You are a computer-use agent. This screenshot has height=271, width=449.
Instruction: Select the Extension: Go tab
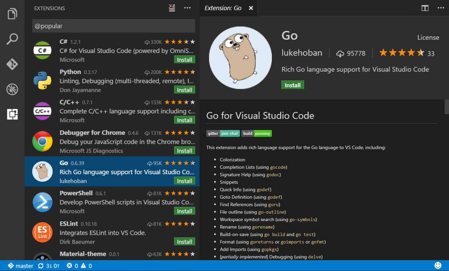[228, 8]
